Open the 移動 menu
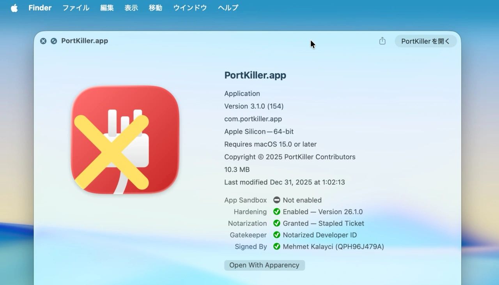The width and height of the screenshot is (499, 285). [x=155, y=8]
